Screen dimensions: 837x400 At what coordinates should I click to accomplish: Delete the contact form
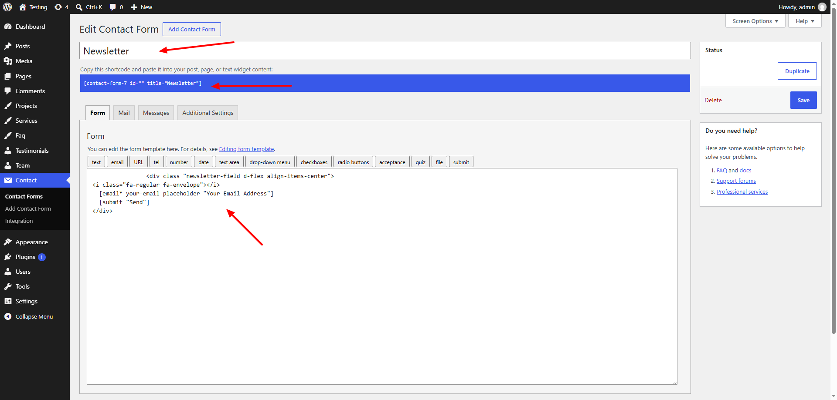tap(713, 100)
